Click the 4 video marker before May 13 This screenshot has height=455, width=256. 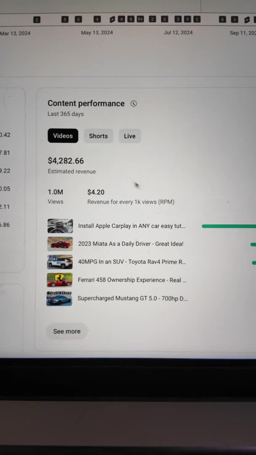97,19
